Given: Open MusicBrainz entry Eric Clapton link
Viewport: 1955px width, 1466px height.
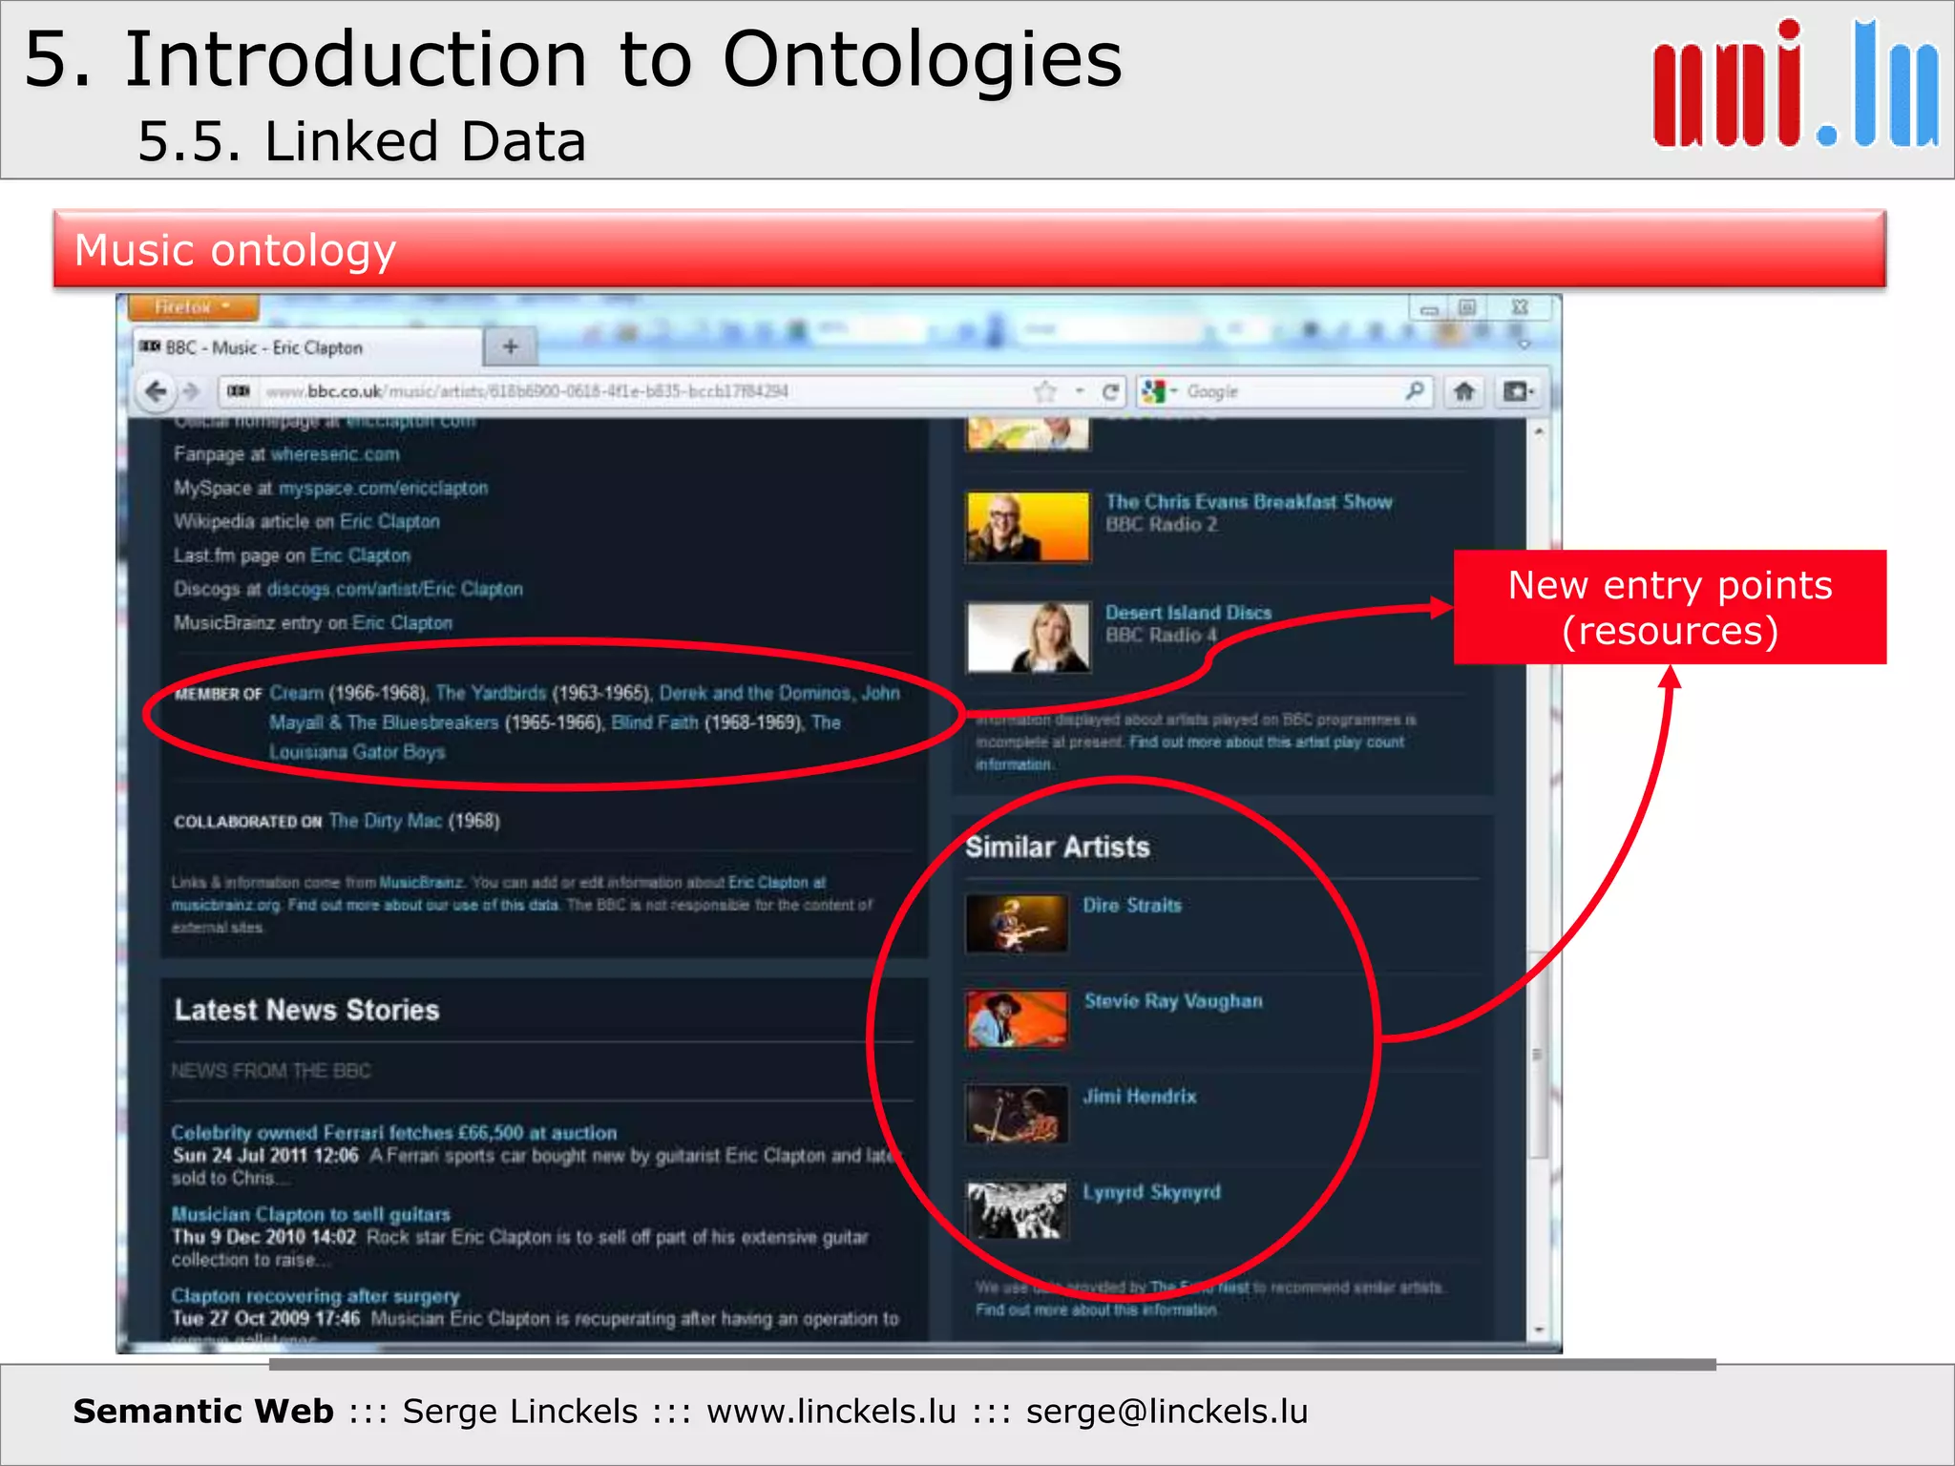Looking at the screenshot, I should point(402,622).
